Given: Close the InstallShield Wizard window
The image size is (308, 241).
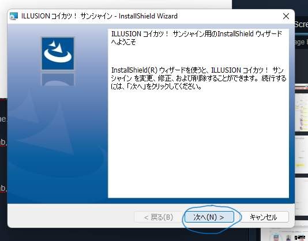Looking at the screenshot, I should pos(286,16).
